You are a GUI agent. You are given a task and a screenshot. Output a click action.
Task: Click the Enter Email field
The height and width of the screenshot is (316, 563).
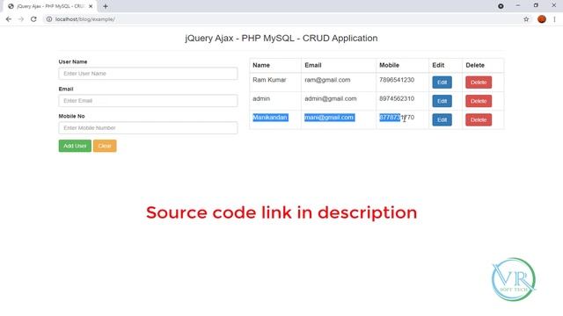[148, 101]
